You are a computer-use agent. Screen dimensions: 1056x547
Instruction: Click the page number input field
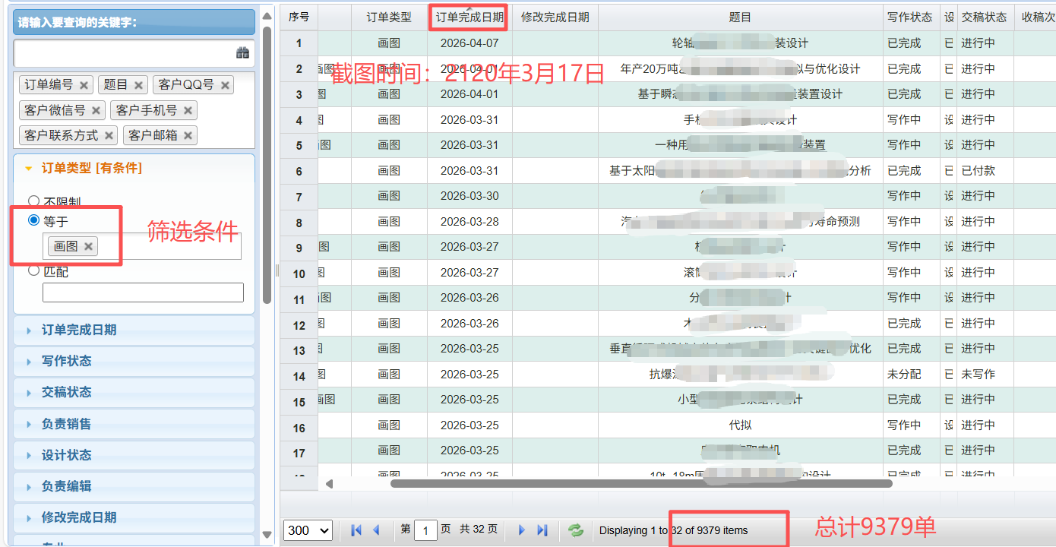[x=425, y=530]
